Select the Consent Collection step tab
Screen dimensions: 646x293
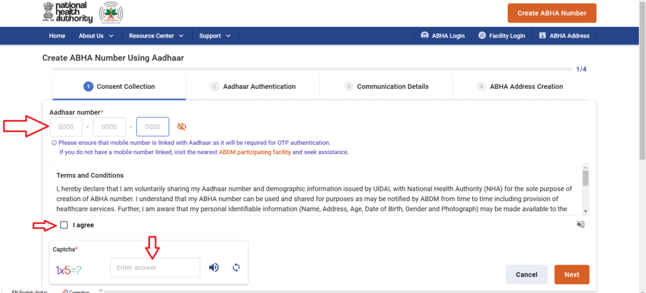coord(119,87)
